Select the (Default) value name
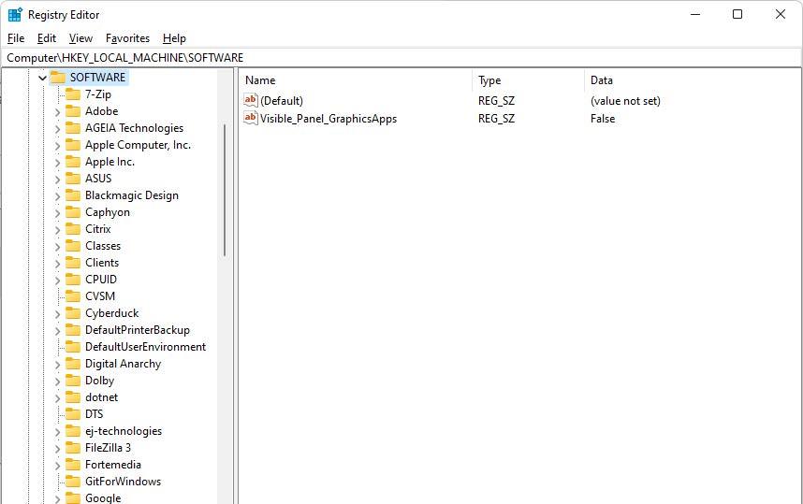This screenshot has width=803, height=504. click(282, 101)
